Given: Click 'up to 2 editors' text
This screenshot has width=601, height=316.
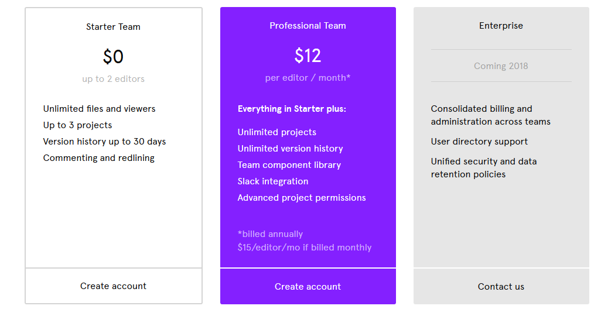Looking at the screenshot, I should 113,79.
